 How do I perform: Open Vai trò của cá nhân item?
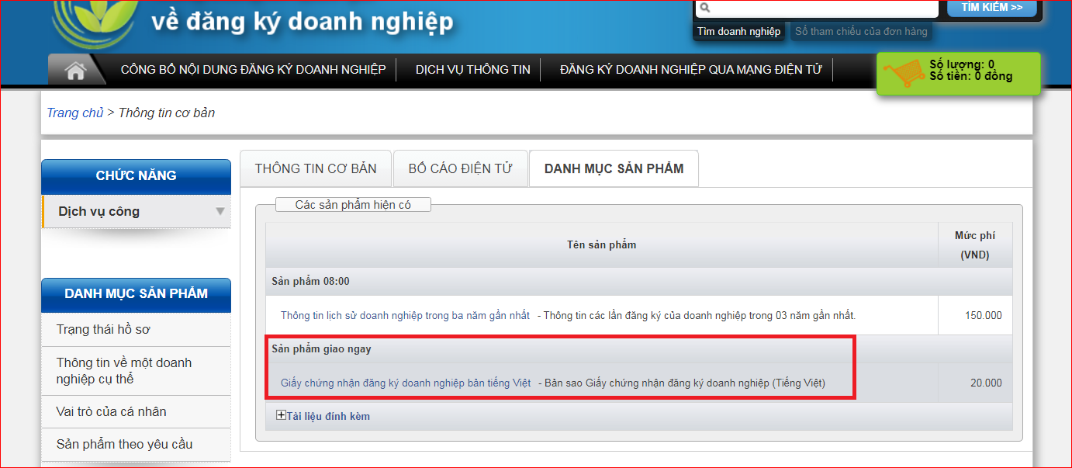click(x=136, y=411)
